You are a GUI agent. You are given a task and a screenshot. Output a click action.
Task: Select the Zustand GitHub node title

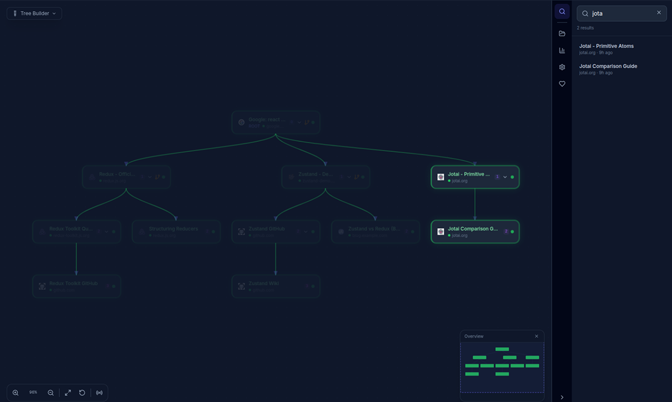(267, 229)
